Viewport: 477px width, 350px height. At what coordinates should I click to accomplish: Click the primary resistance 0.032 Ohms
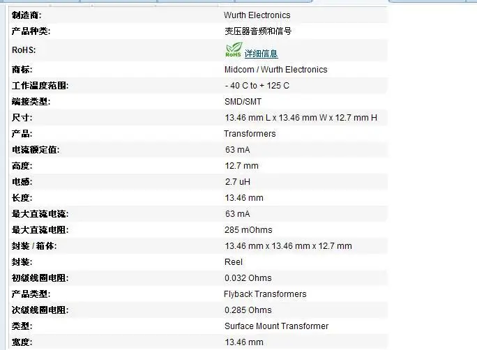click(248, 278)
